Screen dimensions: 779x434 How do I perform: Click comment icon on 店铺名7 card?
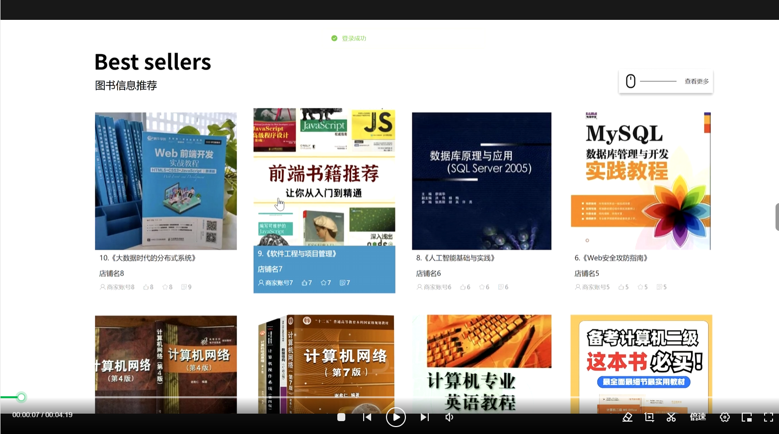coord(342,283)
